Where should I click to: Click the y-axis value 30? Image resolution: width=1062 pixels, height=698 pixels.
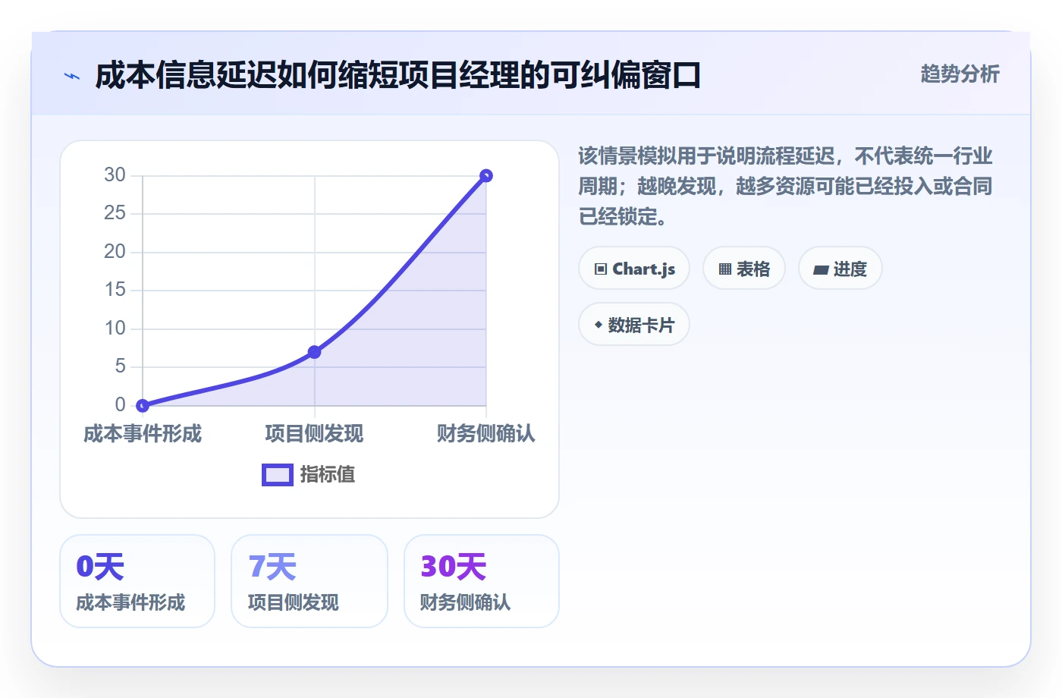(115, 175)
